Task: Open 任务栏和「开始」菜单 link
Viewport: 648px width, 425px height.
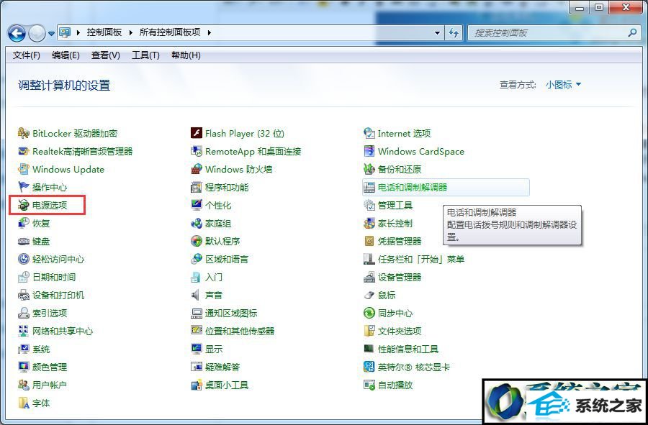Action: (x=421, y=259)
